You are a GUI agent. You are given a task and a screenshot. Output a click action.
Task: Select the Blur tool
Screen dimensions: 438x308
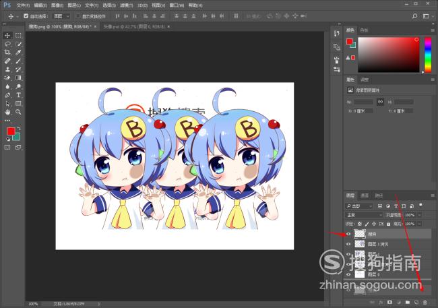pos(7,86)
